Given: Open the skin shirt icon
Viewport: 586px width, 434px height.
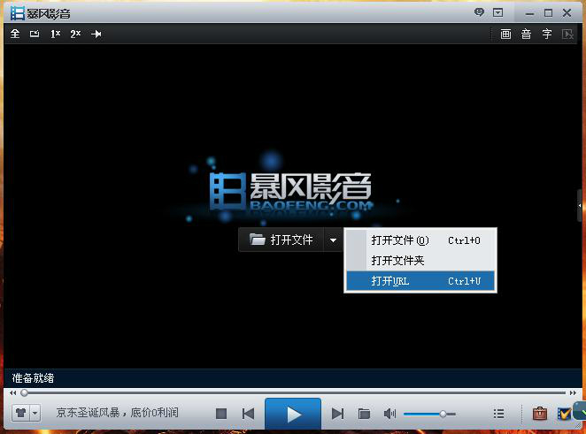Looking at the screenshot, I should (21, 413).
